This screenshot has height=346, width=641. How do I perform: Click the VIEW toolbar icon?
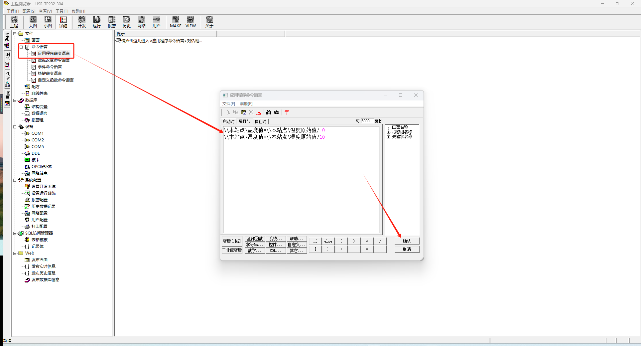tap(191, 22)
